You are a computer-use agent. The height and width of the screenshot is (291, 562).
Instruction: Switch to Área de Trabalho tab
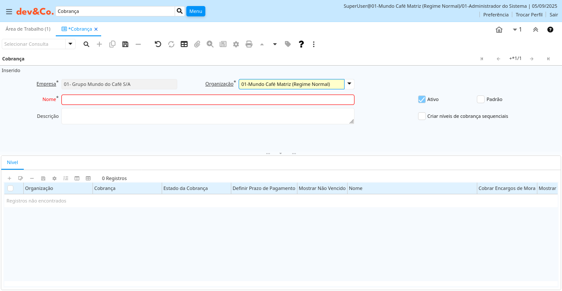tap(28, 29)
